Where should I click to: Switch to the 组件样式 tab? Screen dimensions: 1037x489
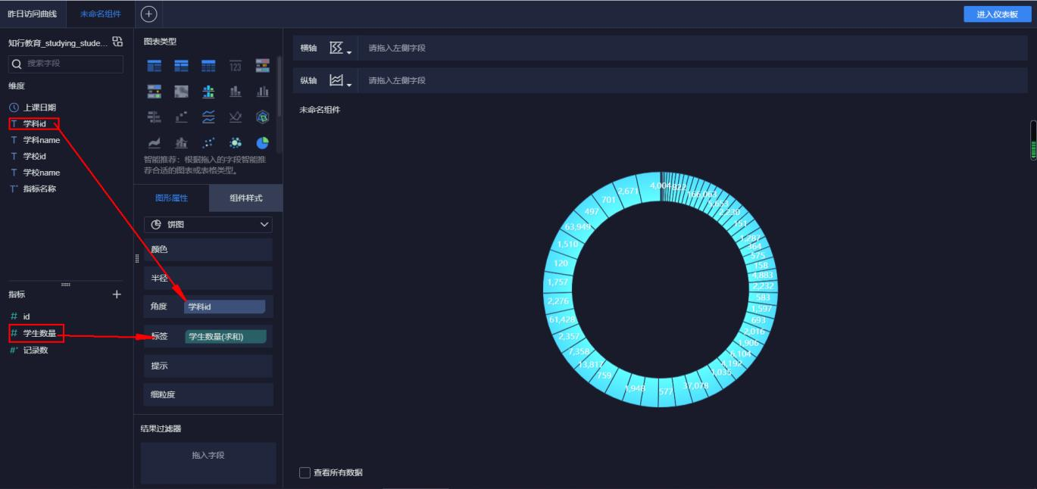[244, 198]
